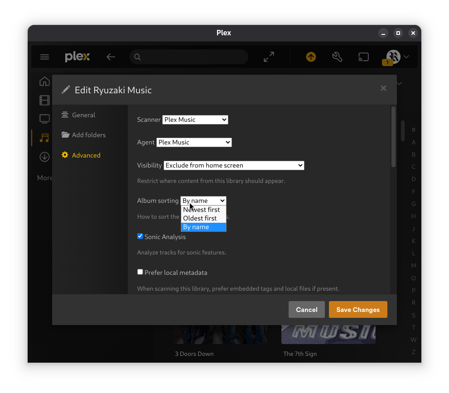Image resolution: width=449 pixels, height=393 pixels.
Task: Click the library page scrollbar behind dialog
Action: [x=403, y=131]
